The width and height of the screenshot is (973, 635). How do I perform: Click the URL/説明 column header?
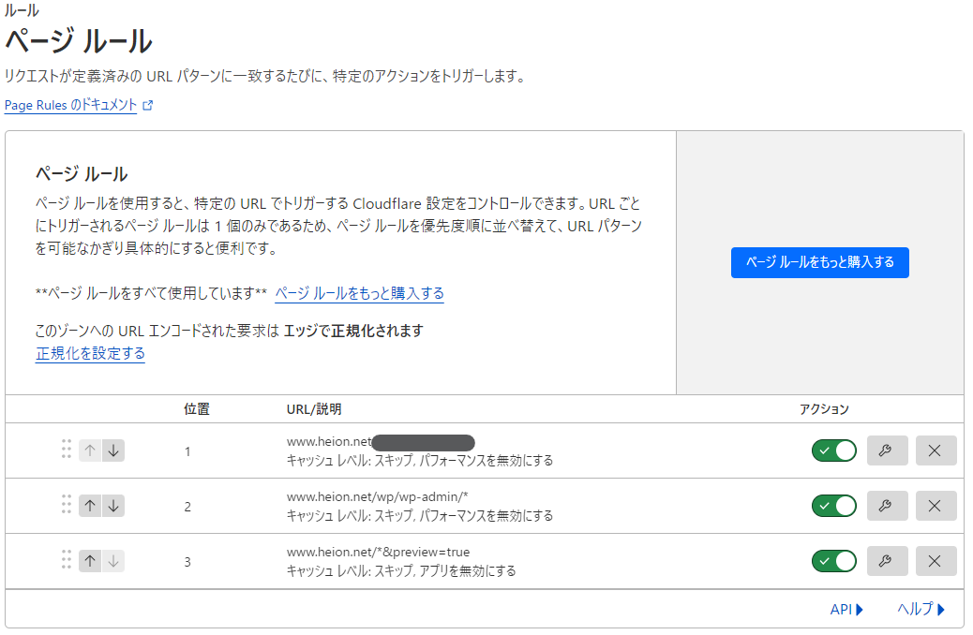(x=314, y=409)
